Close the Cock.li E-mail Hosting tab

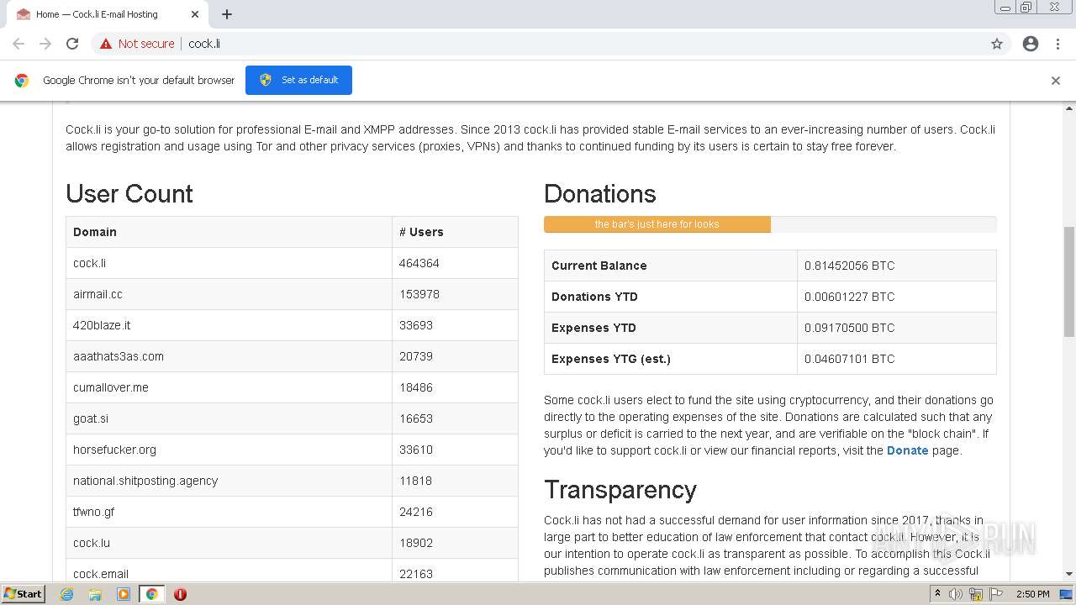195,14
